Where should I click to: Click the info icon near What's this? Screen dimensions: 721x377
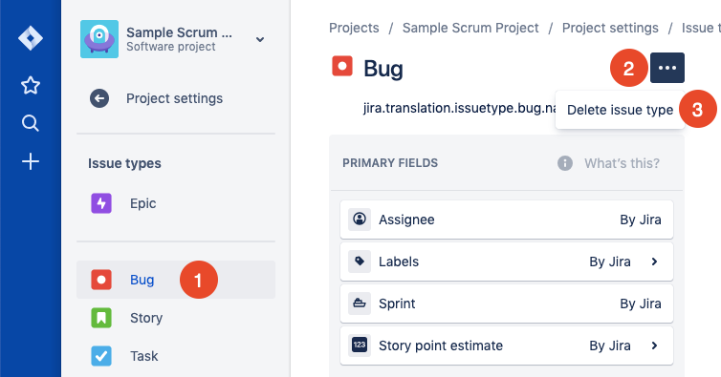[x=565, y=163]
